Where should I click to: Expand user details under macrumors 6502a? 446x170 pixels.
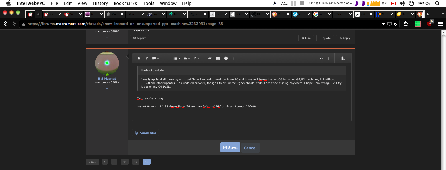click(107, 89)
